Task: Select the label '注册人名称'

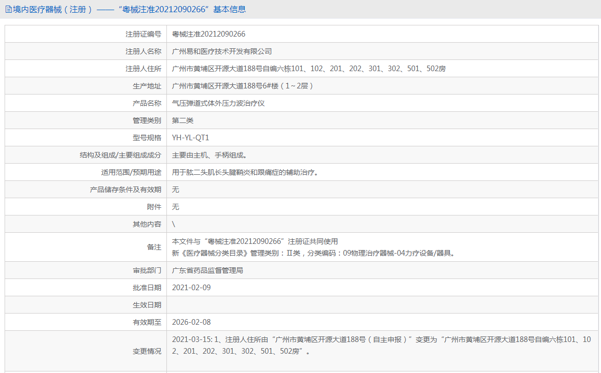Action: (x=144, y=51)
